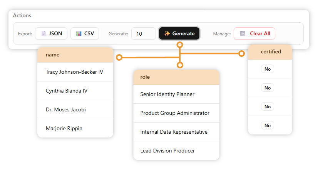Click the JSON export file icon

(44, 33)
